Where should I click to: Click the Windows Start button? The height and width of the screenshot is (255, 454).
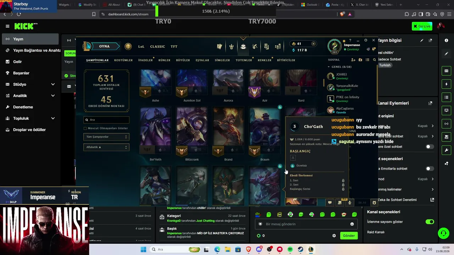[143, 250]
